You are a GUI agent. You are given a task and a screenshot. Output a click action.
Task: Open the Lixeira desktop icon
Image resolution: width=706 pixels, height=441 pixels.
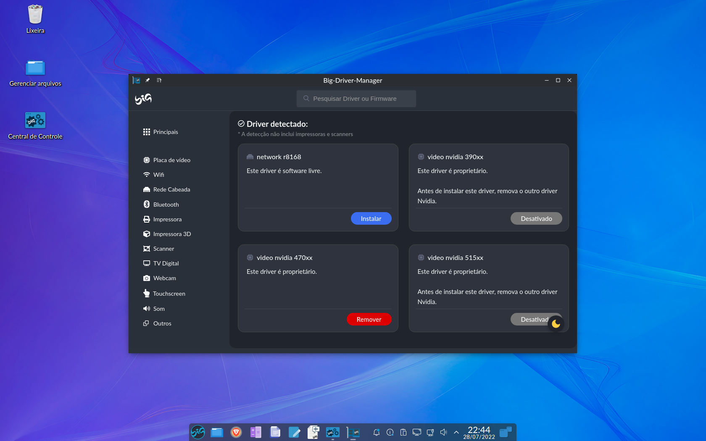tap(35, 19)
